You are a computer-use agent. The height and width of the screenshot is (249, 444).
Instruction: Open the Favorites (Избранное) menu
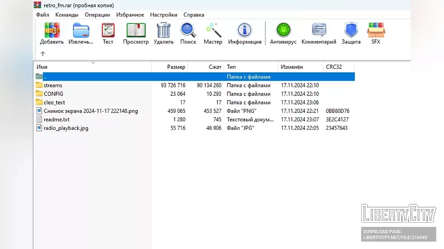pos(130,15)
